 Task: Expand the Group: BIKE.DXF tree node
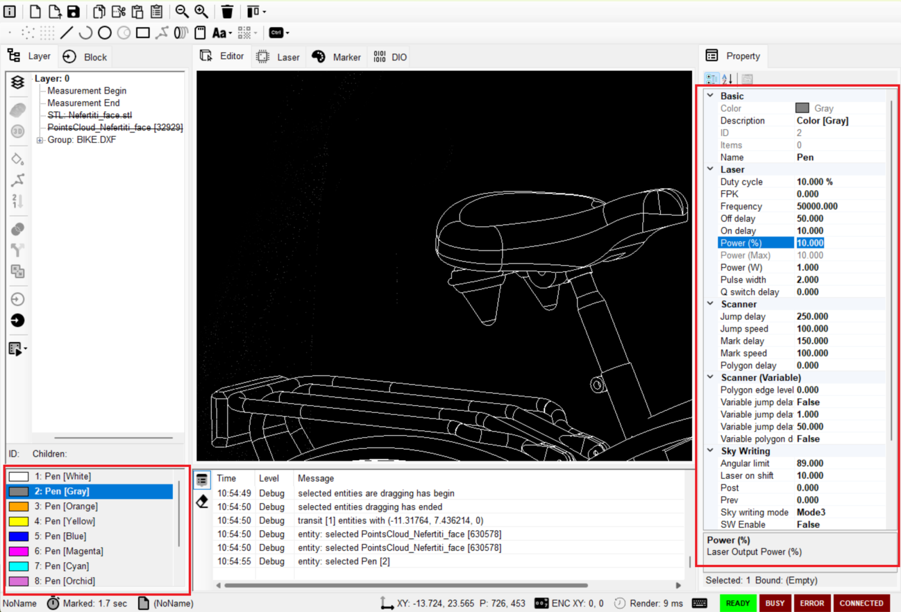pyautogui.click(x=40, y=140)
